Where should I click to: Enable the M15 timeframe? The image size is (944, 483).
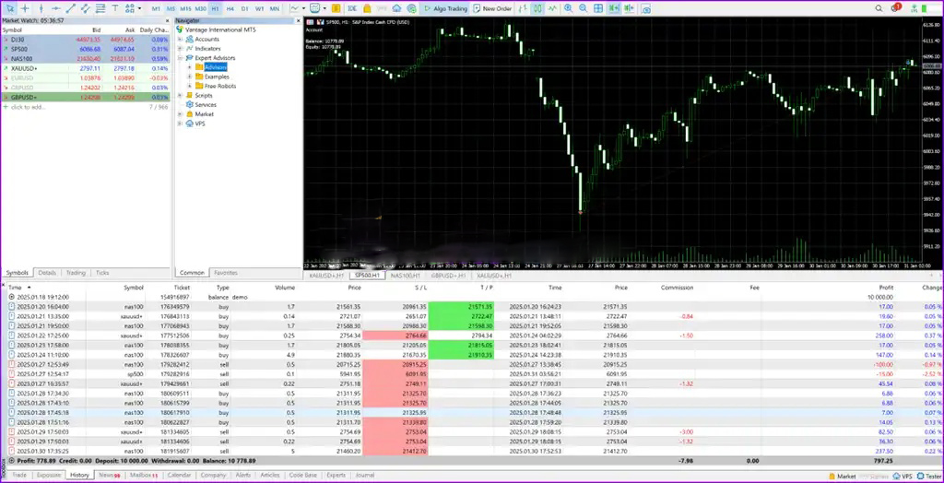(185, 8)
